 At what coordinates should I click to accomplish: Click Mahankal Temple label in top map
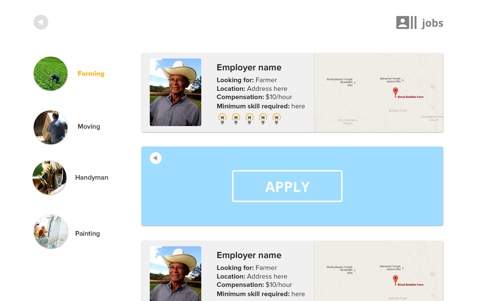pyautogui.click(x=390, y=80)
